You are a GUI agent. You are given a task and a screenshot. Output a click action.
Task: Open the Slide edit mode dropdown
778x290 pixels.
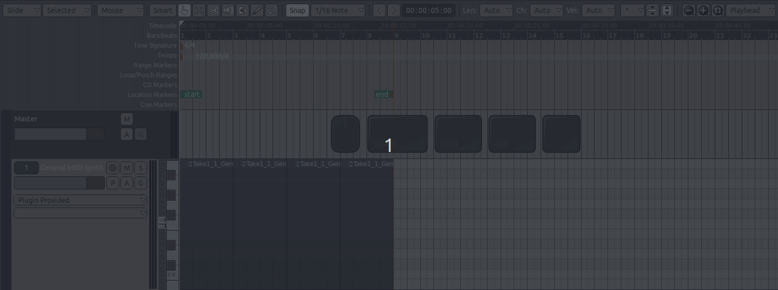[22, 10]
